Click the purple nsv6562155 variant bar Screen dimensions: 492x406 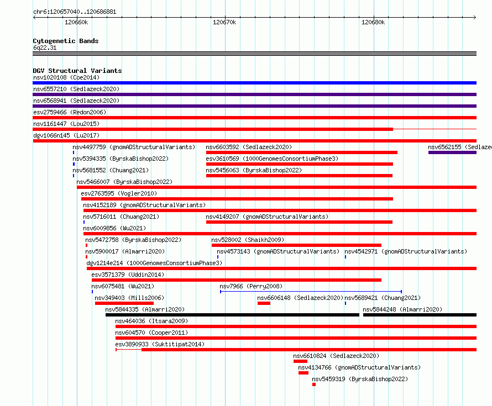pyautogui.click(x=452, y=152)
